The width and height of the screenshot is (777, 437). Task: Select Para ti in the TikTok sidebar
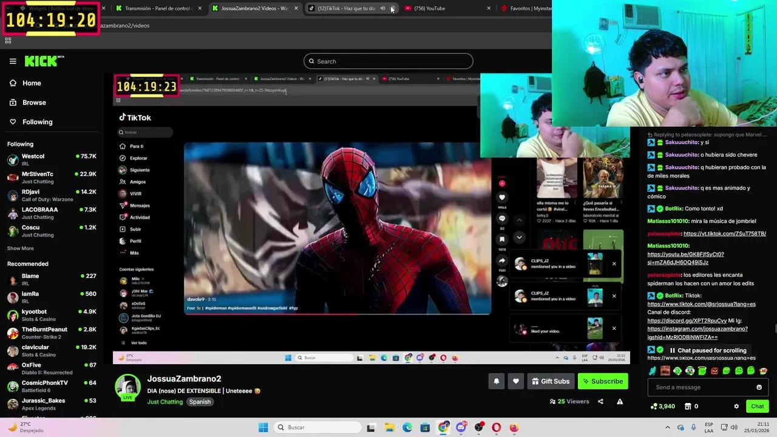(137, 146)
